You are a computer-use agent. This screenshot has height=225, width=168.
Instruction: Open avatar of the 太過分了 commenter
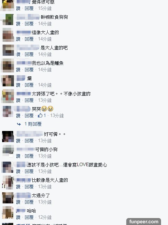8,198
